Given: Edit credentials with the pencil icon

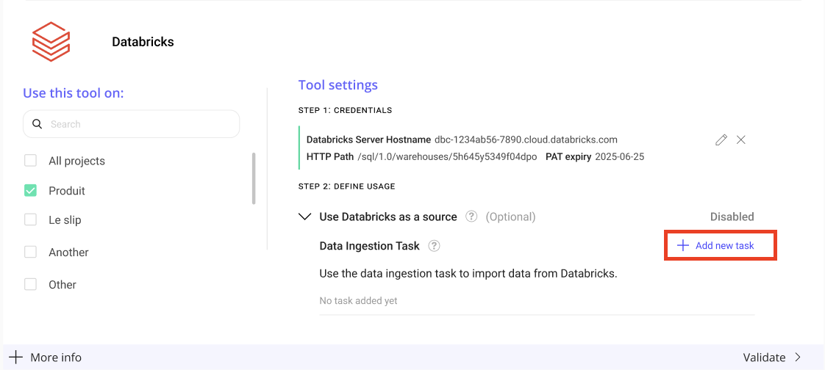Looking at the screenshot, I should pos(721,139).
